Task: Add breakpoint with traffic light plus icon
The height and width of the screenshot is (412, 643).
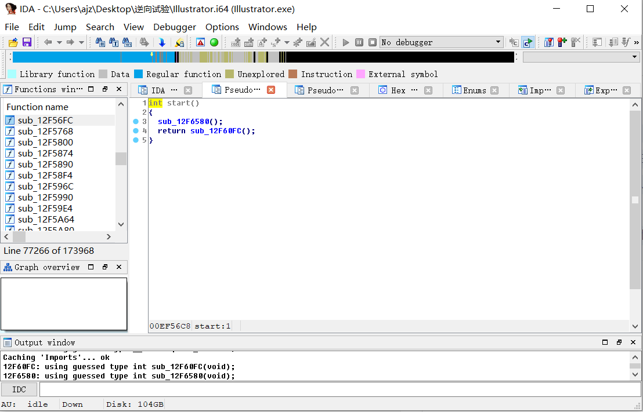Action: pyautogui.click(x=562, y=42)
